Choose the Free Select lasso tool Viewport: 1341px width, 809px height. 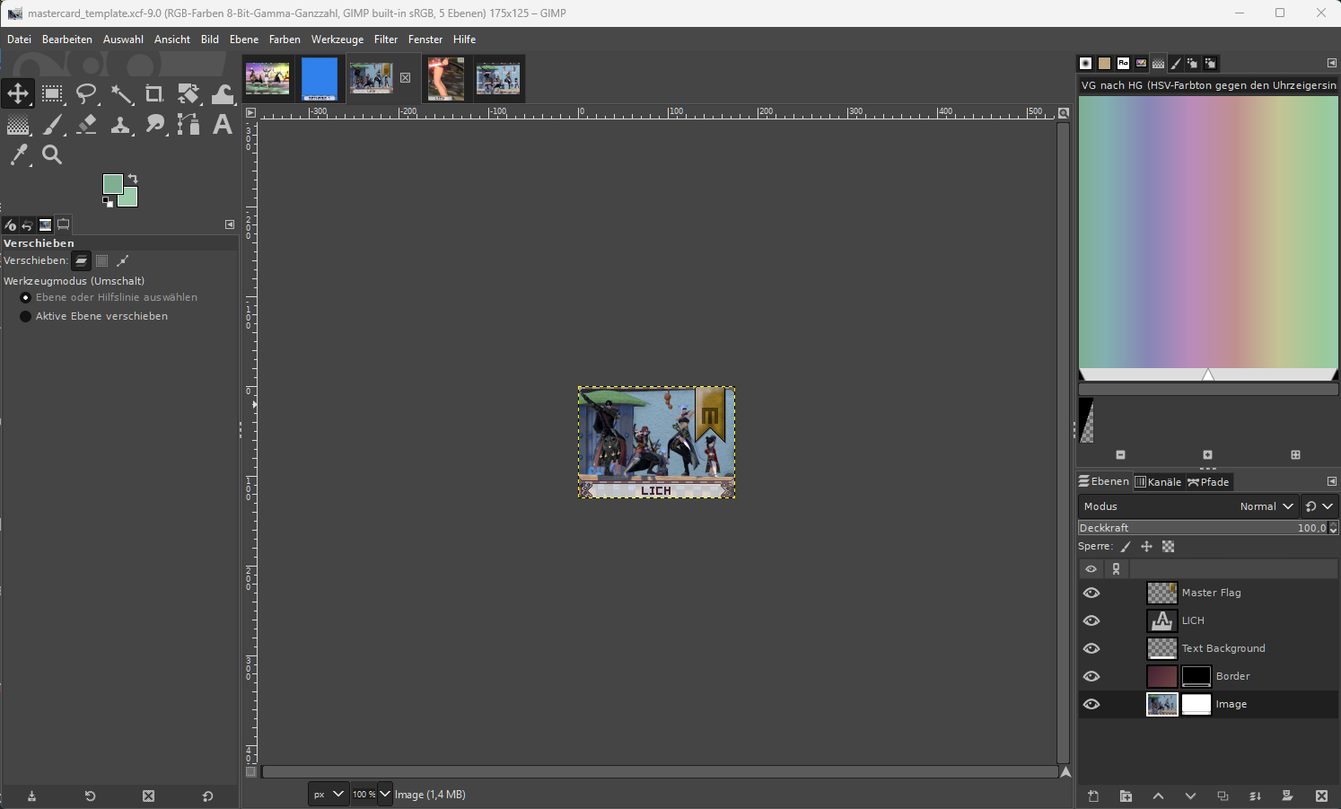pyautogui.click(x=86, y=93)
